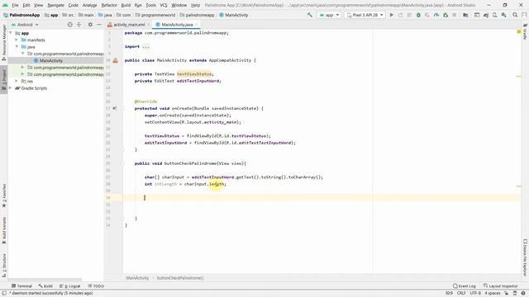Screen dimensions: 529x297
Task: Click the Attach debugger to process icon
Action: [446, 15]
